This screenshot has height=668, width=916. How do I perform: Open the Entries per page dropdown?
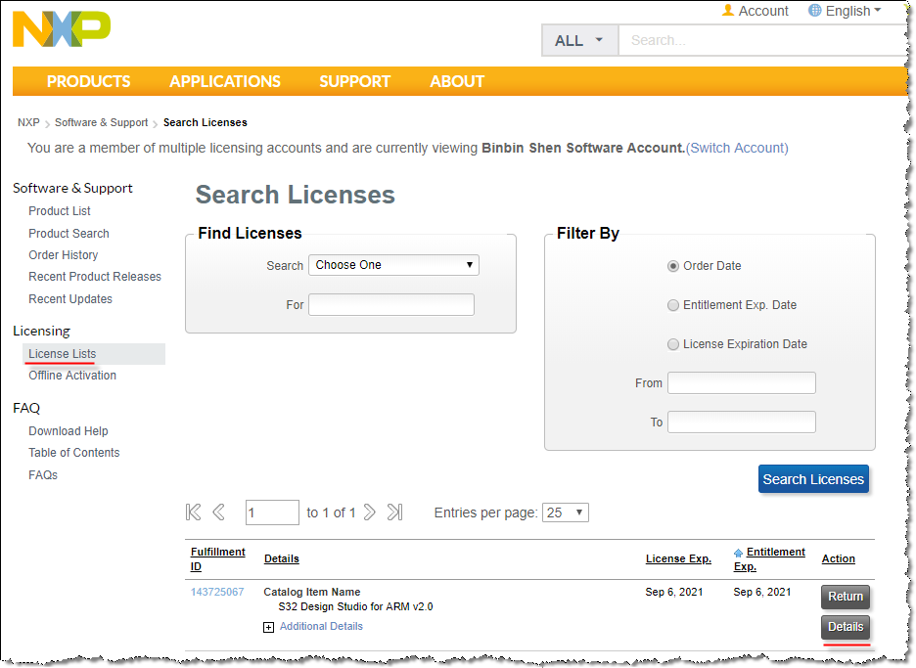click(567, 512)
